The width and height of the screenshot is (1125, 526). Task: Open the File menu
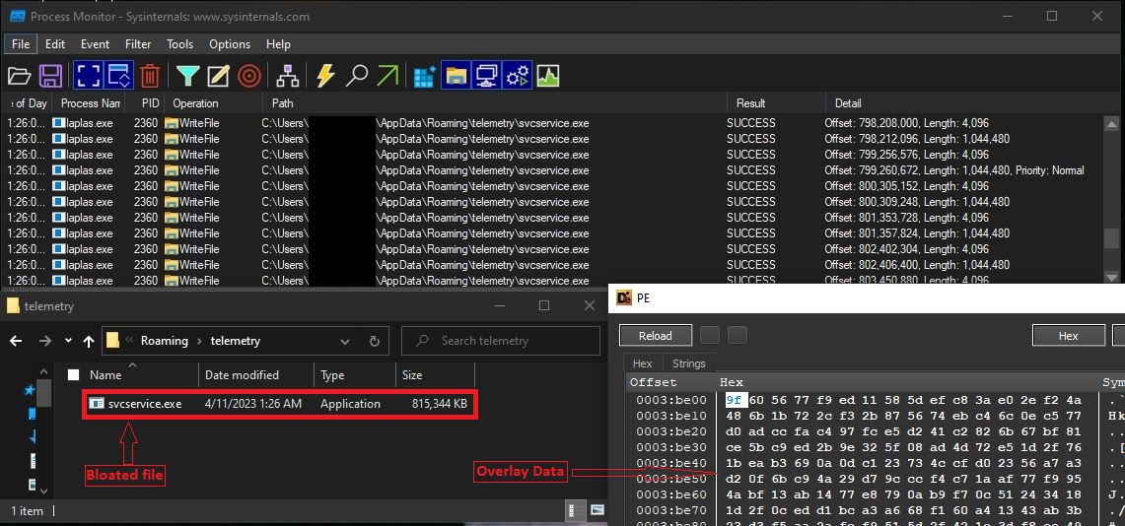click(21, 43)
